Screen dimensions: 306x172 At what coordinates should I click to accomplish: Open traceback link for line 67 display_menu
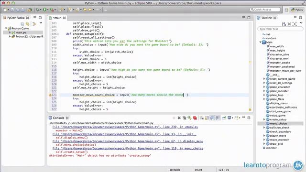(x=128, y=141)
